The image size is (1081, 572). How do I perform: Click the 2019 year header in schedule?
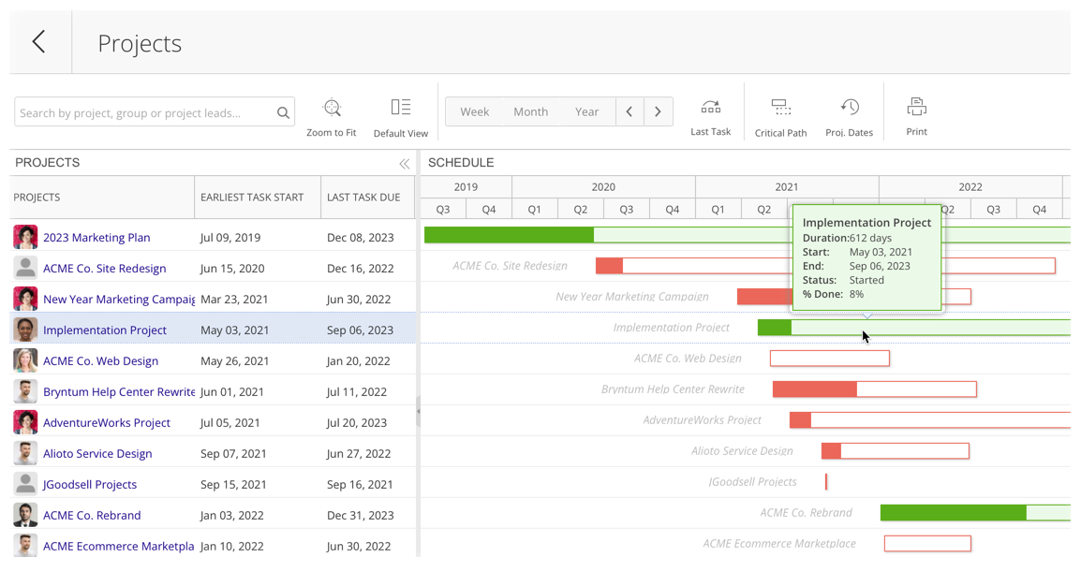tap(466, 186)
